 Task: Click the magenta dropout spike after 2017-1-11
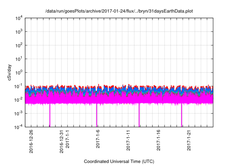[139, 115]
